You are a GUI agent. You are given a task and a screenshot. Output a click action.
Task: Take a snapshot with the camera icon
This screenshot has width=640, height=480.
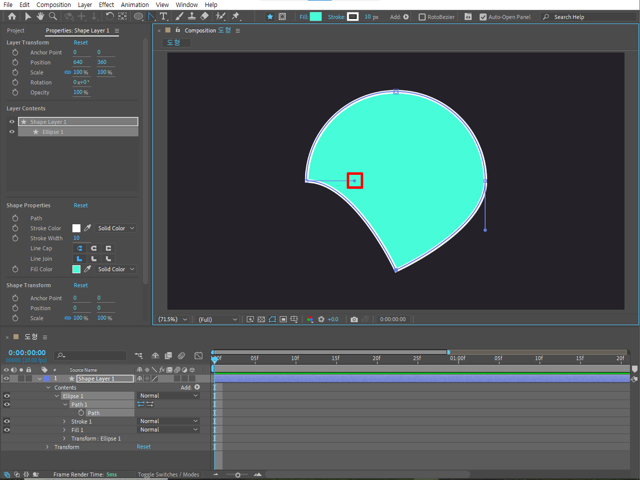354,319
